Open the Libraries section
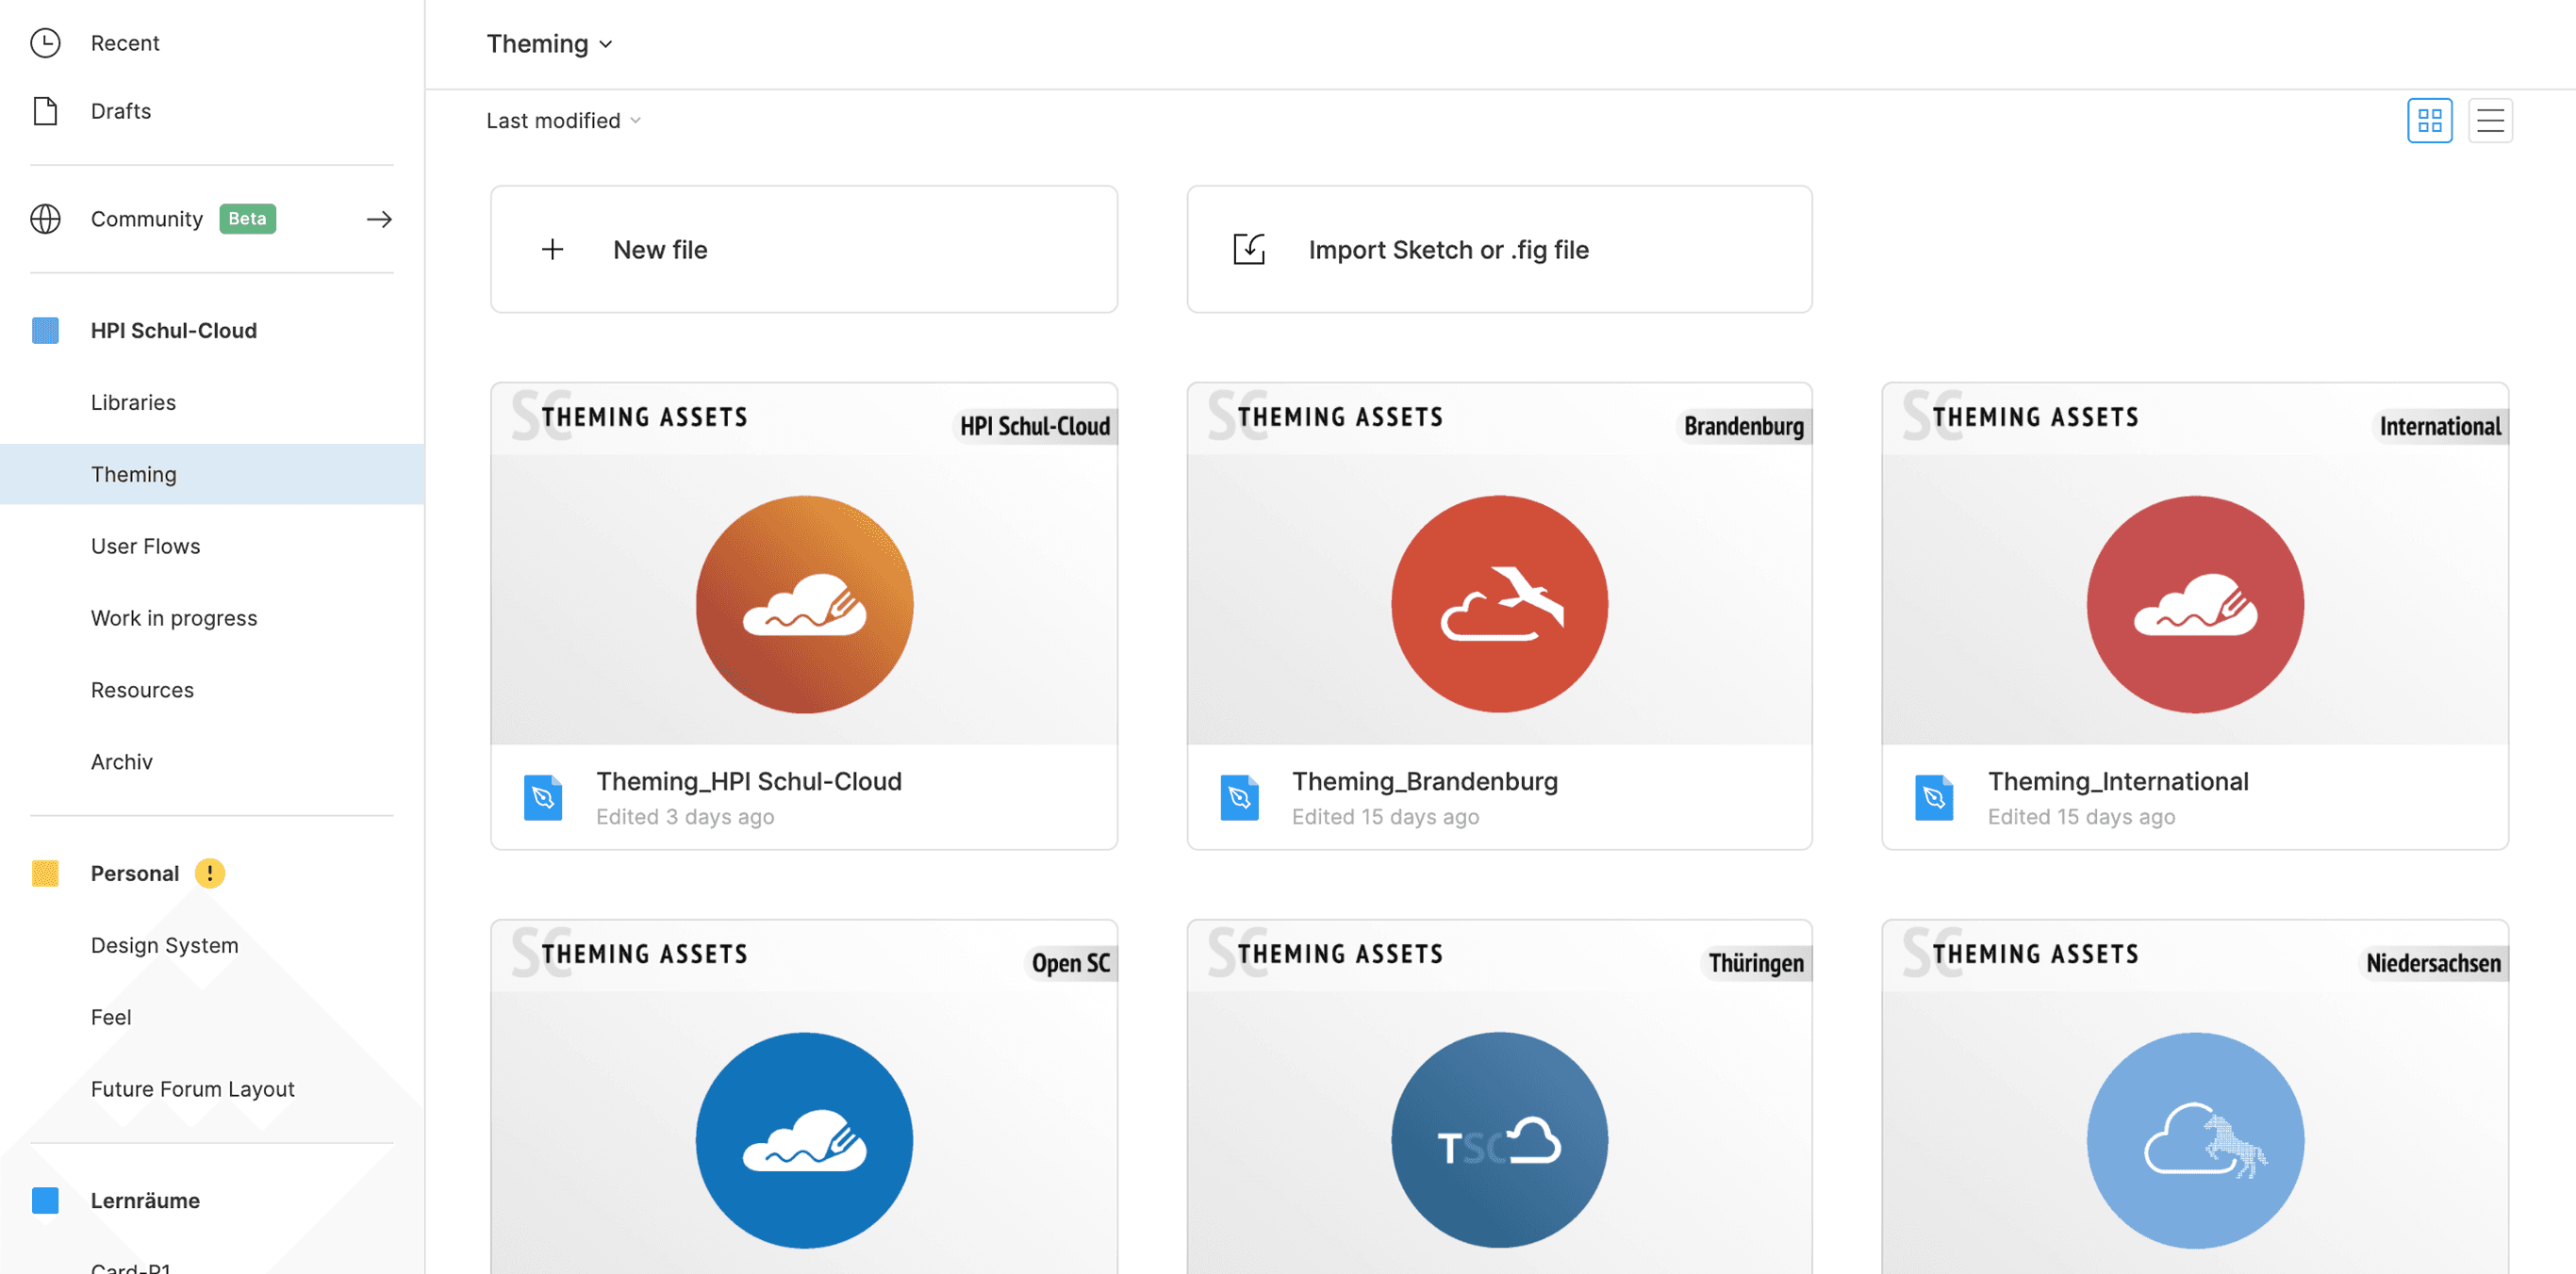Image resolution: width=2576 pixels, height=1274 pixels. tap(133, 402)
